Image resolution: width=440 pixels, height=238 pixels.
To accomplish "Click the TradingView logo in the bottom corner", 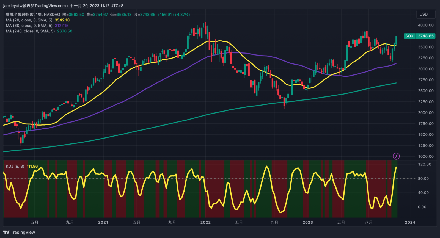I will (19, 232).
